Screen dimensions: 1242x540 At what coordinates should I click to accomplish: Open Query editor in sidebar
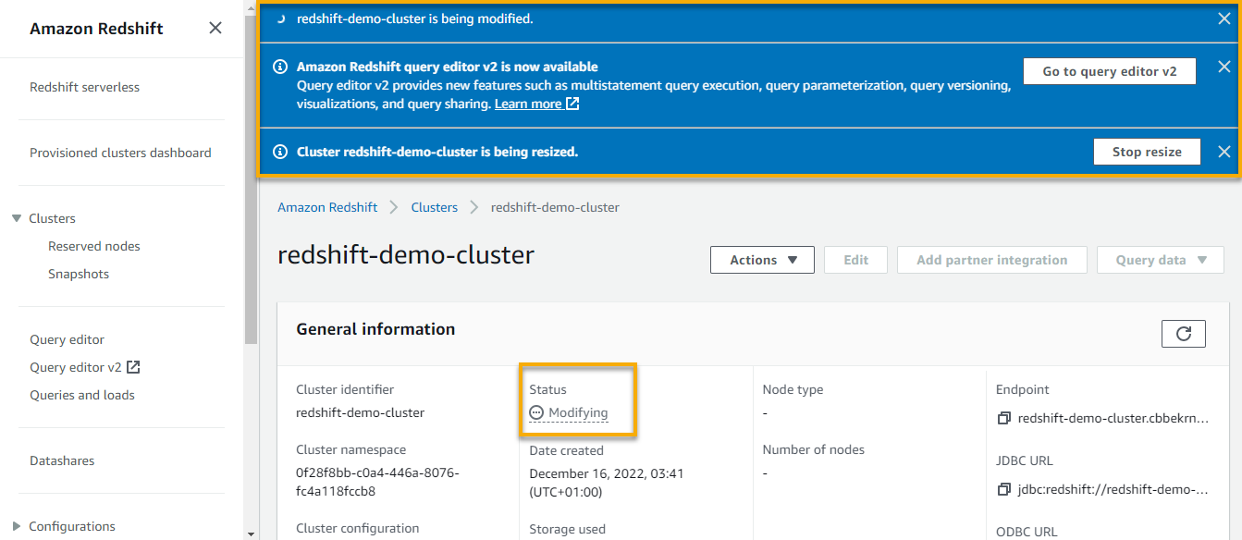click(x=67, y=339)
